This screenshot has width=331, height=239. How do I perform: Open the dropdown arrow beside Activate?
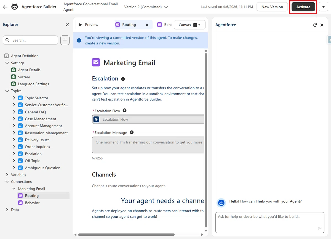[323, 7]
